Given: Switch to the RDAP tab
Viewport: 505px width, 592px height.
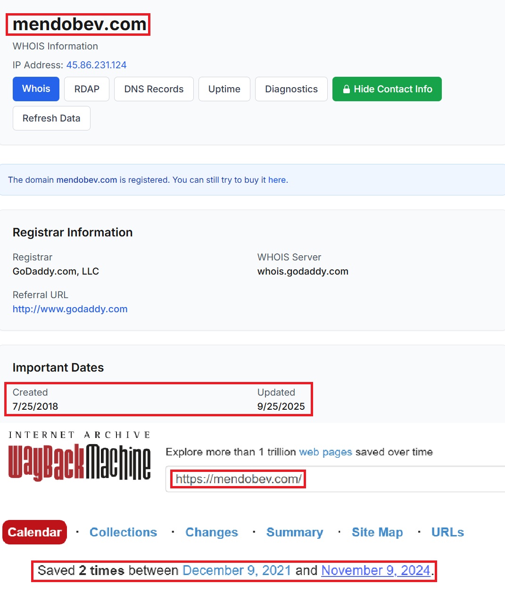Looking at the screenshot, I should tap(86, 89).
